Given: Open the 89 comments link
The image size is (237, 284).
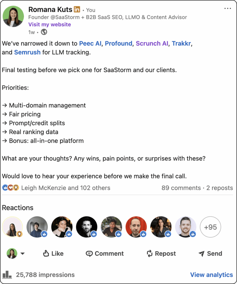Looking at the screenshot, I should click(181, 188).
